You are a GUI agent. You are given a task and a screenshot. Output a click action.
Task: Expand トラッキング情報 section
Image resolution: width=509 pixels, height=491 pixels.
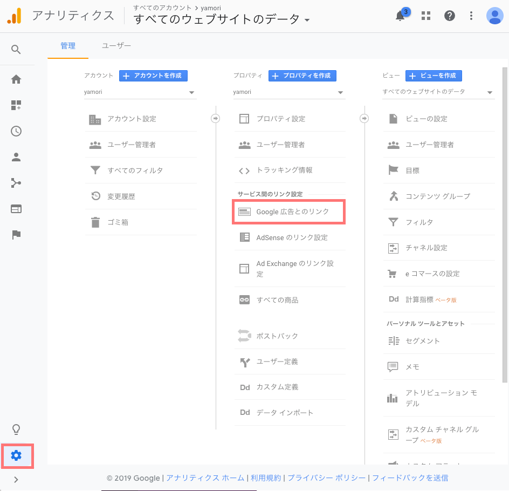click(x=290, y=170)
